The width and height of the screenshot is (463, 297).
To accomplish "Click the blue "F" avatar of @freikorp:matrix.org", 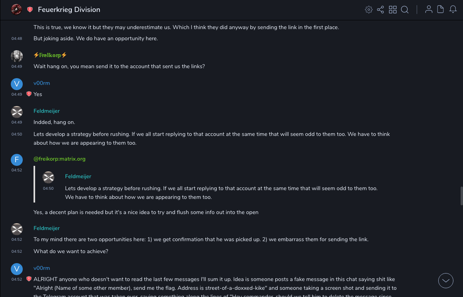I will tap(17, 160).
